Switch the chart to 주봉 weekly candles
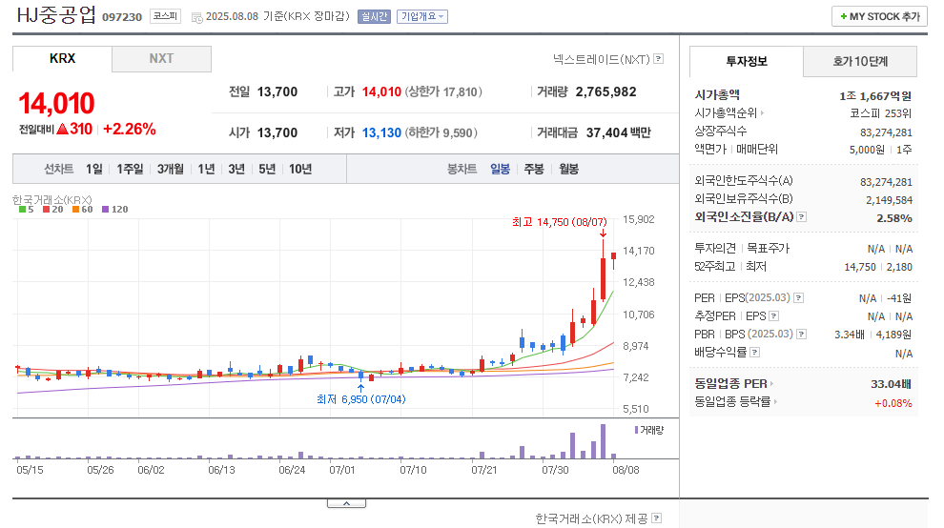Viewport: 944px width, 528px height. pos(533,169)
